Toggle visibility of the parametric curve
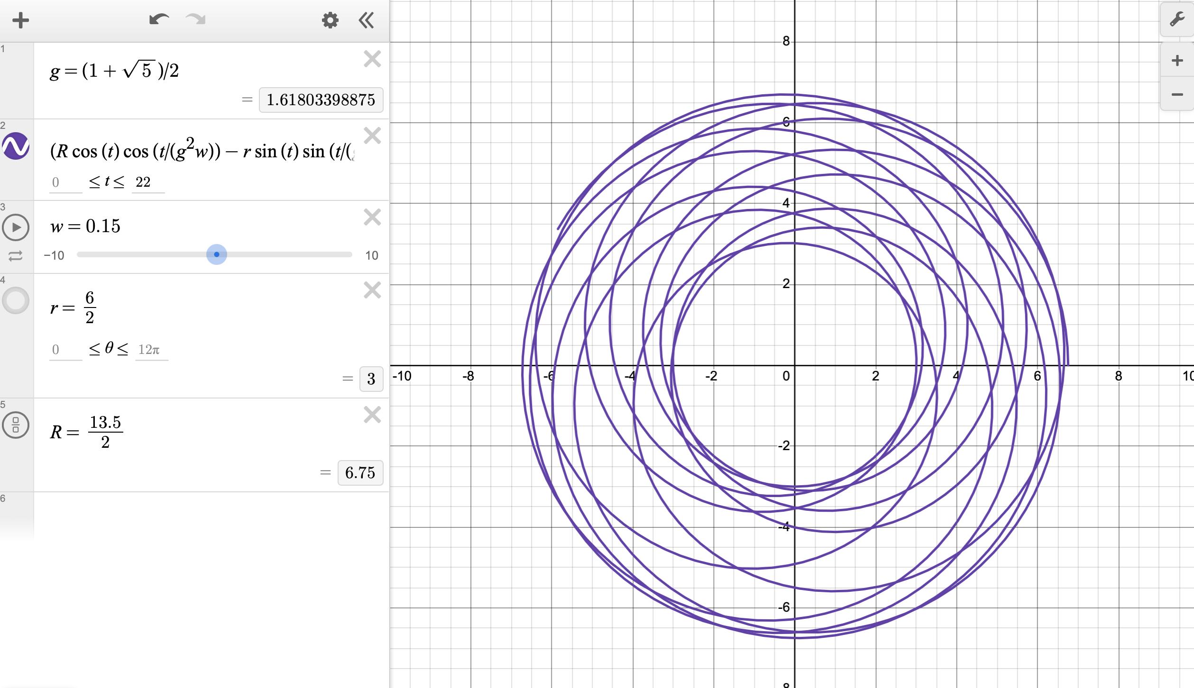This screenshot has height=688, width=1194. [16, 146]
